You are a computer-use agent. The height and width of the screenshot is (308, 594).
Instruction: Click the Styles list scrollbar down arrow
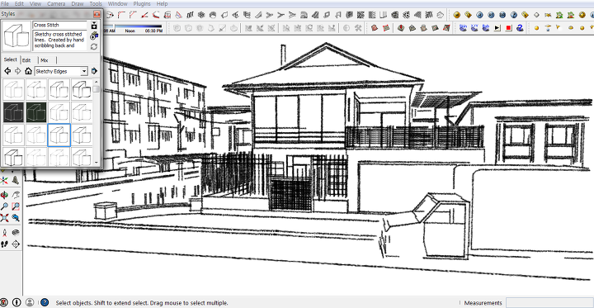97,163
